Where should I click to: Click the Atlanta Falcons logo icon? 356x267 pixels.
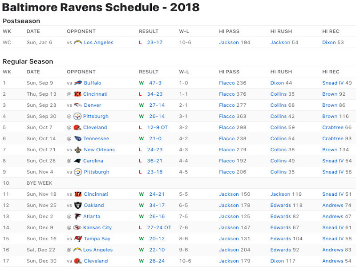click(x=77, y=216)
